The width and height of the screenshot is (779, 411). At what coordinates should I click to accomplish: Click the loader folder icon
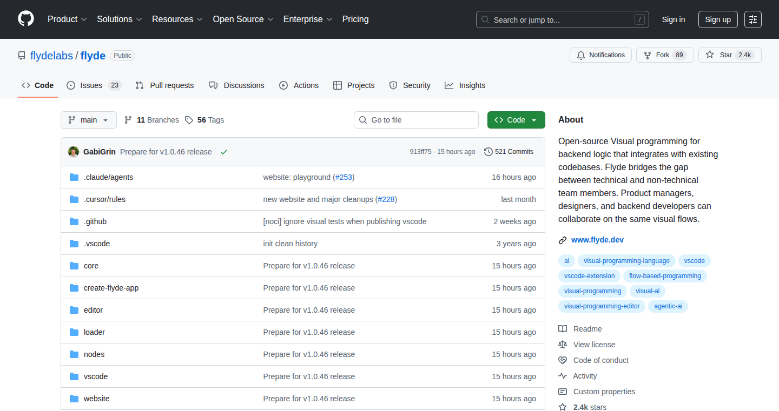click(74, 332)
